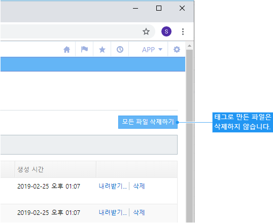Click the APP dropdown arrow
This screenshot has width=273, height=223.
point(160,49)
